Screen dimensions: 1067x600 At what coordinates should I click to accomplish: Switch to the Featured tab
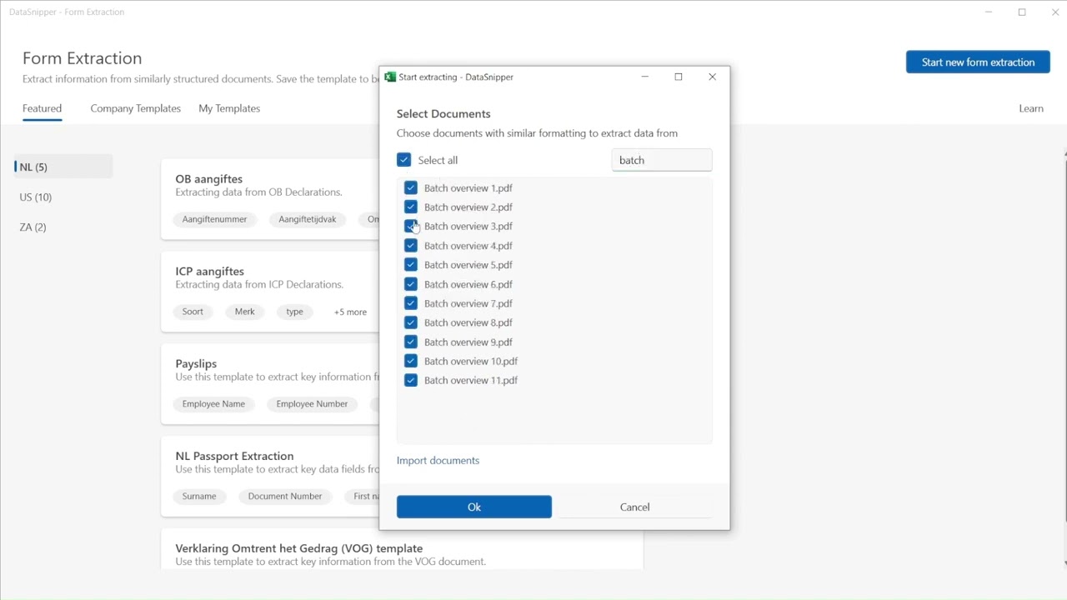pos(42,108)
